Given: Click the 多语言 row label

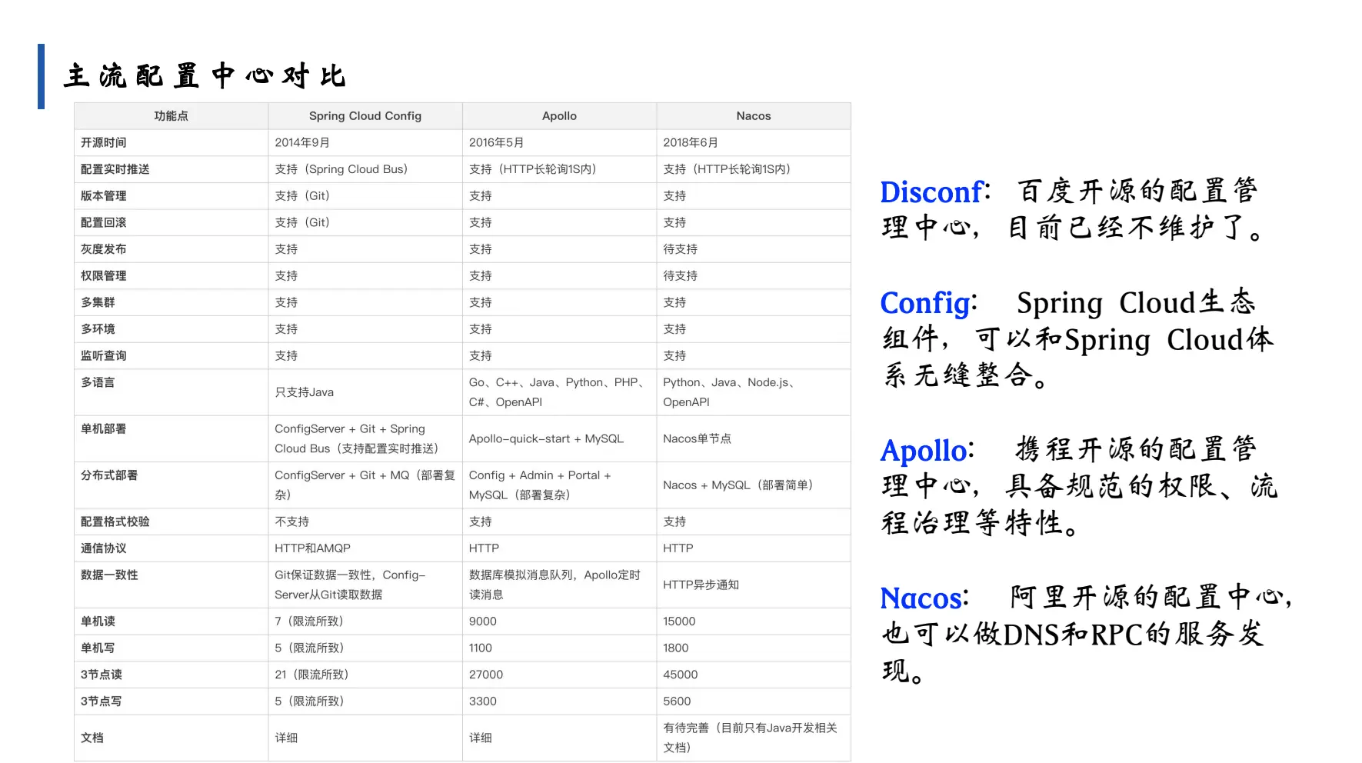Looking at the screenshot, I should pyautogui.click(x=98, y=382).
